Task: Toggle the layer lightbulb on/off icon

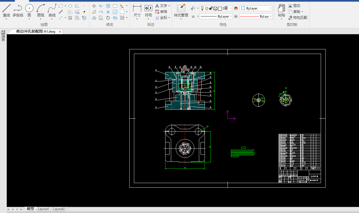Action: [x=202, y=8]
